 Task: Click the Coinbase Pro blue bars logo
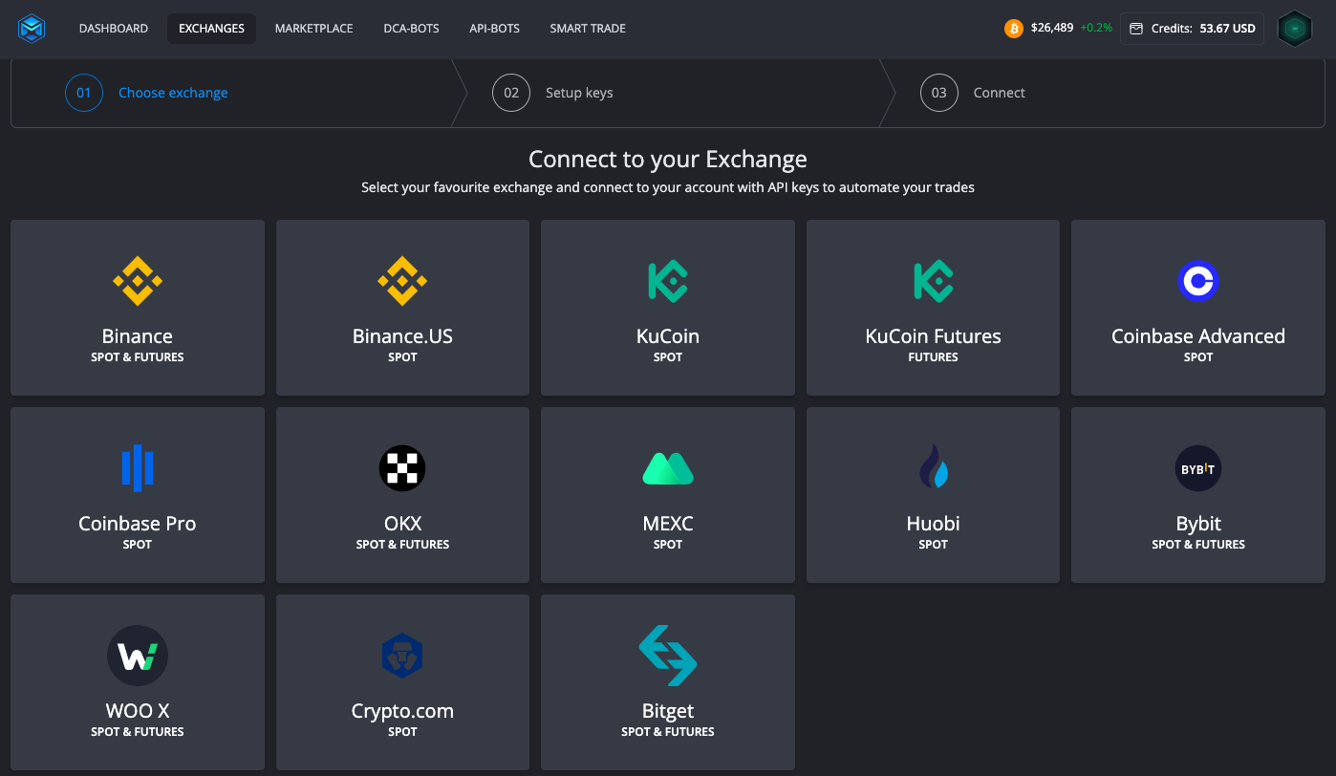tap(138, 468)
